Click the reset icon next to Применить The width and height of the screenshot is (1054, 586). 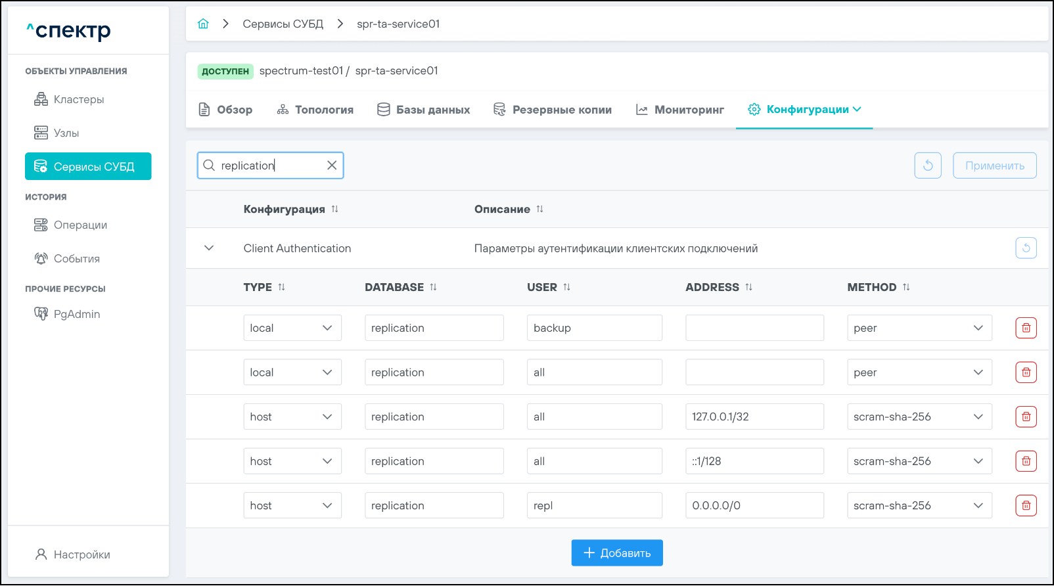click(x=927, y=166)
